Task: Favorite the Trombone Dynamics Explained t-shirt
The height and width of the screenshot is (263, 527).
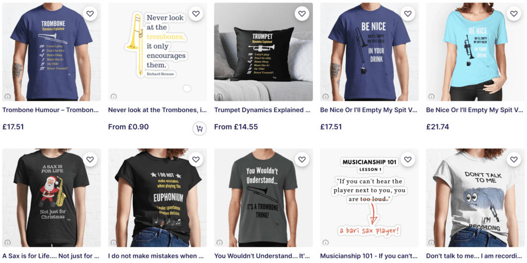Action: tap(90, 14)
